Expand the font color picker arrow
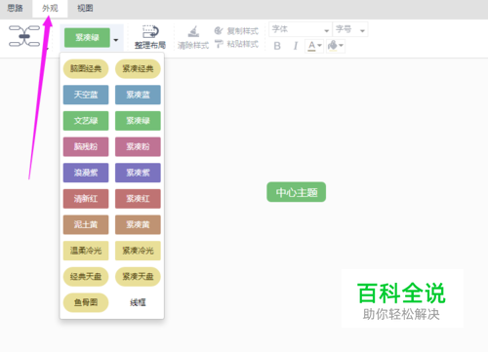Viewport: 488px width, 352px height. (320, 46)
